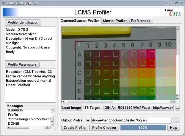Click the D9 patch in target image
185x136 pixels.
click(161, 82)
